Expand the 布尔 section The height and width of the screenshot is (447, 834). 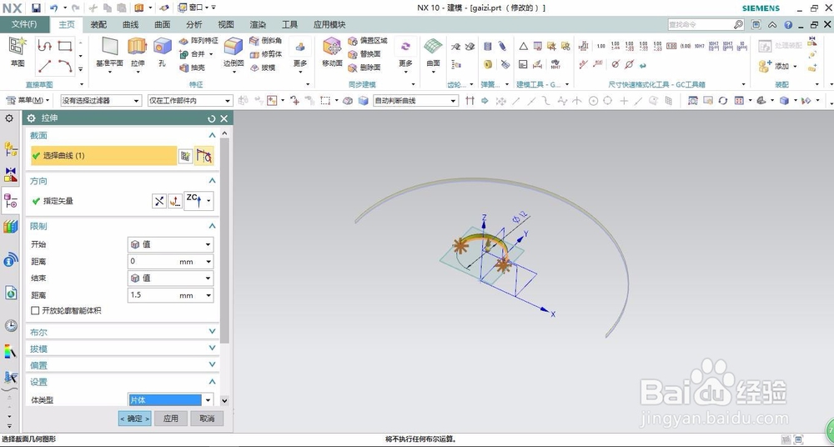[x=123, y=332]
